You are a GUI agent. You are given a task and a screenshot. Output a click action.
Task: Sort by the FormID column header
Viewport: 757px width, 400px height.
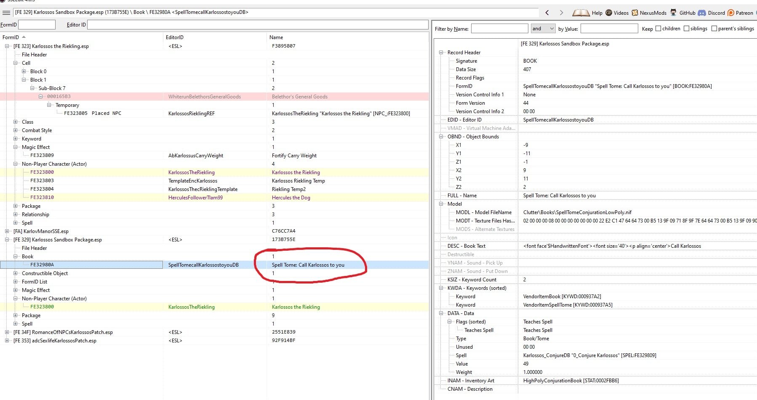82,37
